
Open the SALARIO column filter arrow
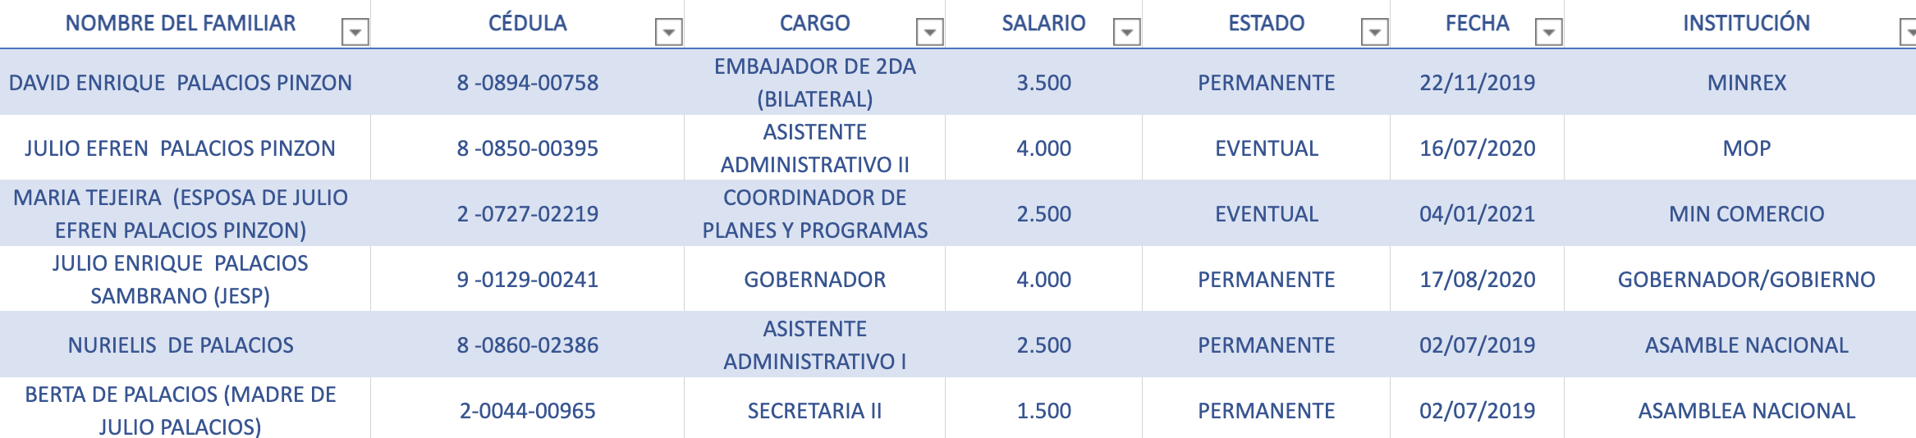[1127, 32]
